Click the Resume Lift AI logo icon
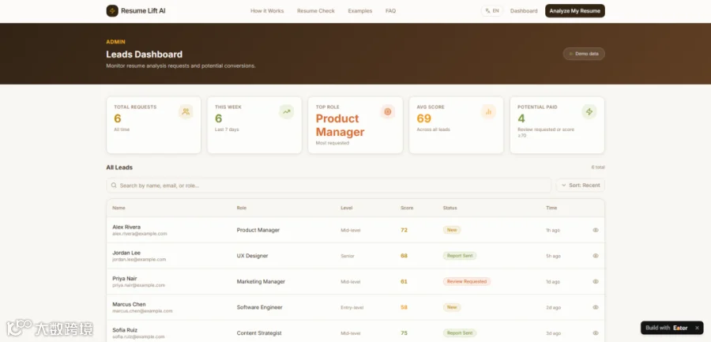The height and width of the screenshot is (342, 711). [x=112, y=11]
